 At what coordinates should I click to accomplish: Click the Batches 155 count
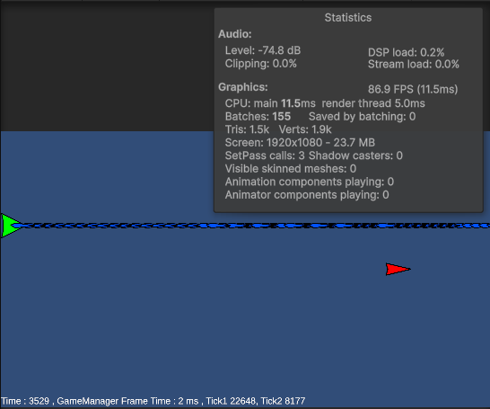pos(258,117)
